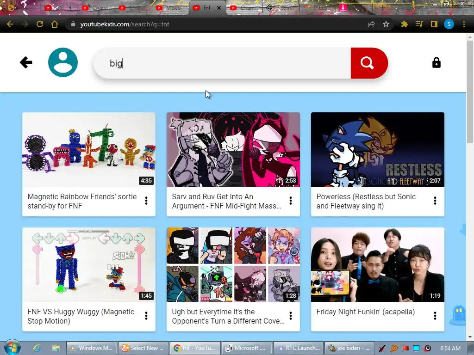Open Chrome's three-dot menu

tap(464, 24)
